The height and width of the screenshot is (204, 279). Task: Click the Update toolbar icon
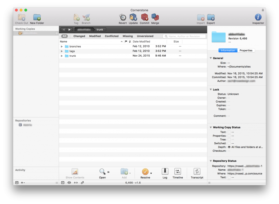tap(133, 17)
